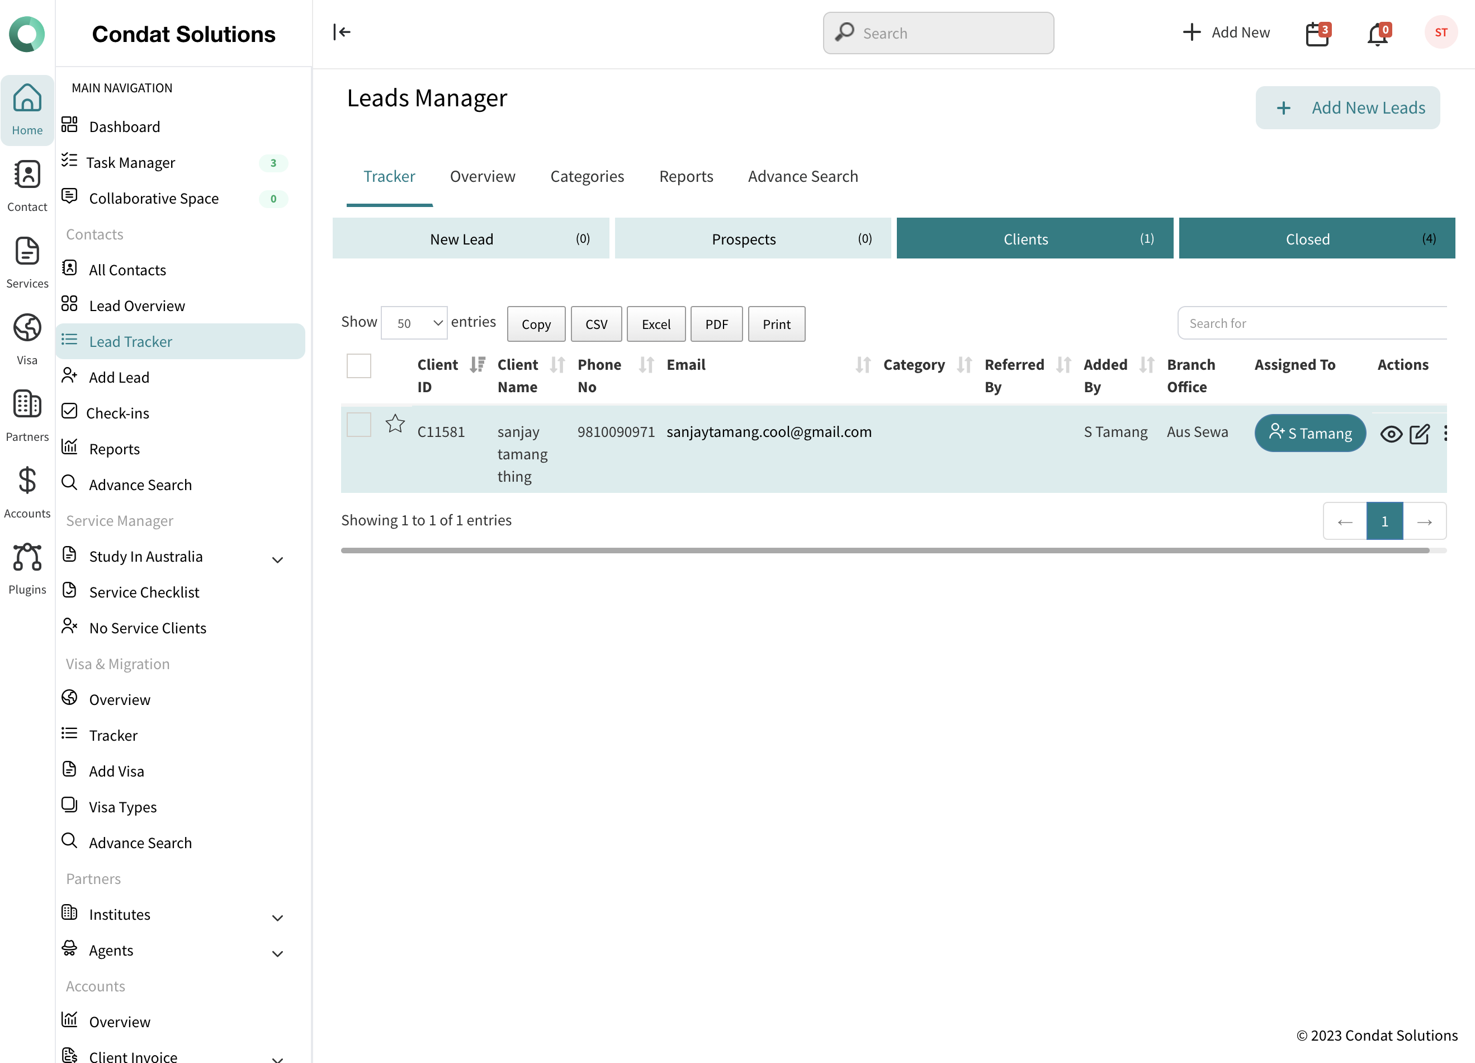Open the notifications bell icon
The image size is (1475, 1063).
coord(1378,32)
